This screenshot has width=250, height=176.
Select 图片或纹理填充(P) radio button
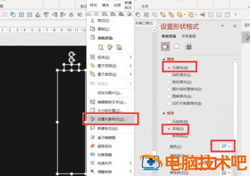click(x=169, y=89)
